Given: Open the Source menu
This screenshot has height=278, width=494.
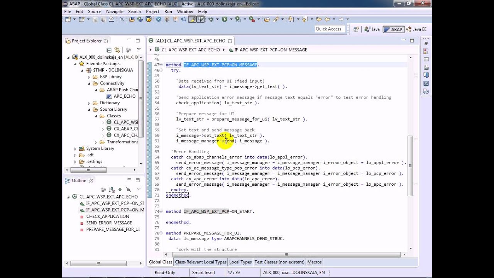Looking at the screenshot, I should 95,12.
